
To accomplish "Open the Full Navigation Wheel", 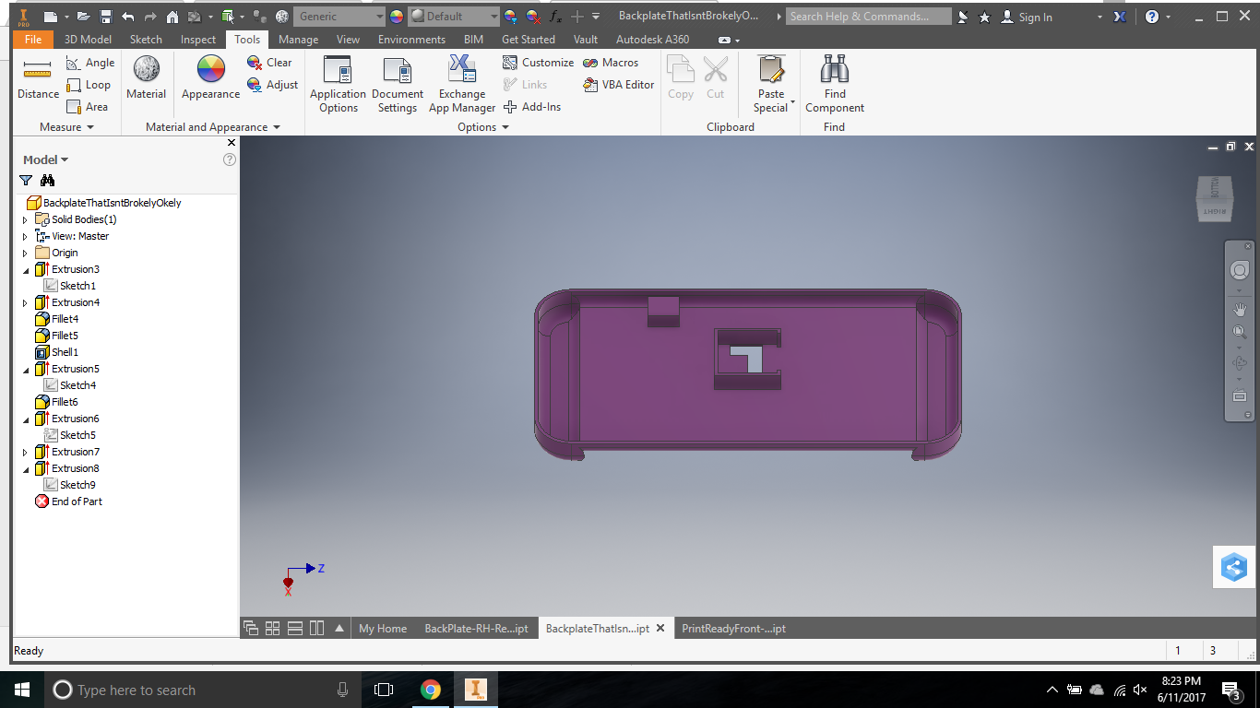I will (1240, 270).
